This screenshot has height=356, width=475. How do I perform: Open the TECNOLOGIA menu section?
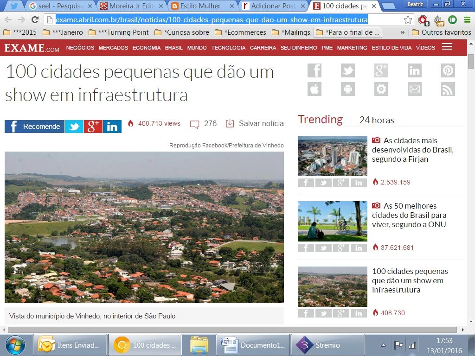pyautogui.click(x=228, y=48)
